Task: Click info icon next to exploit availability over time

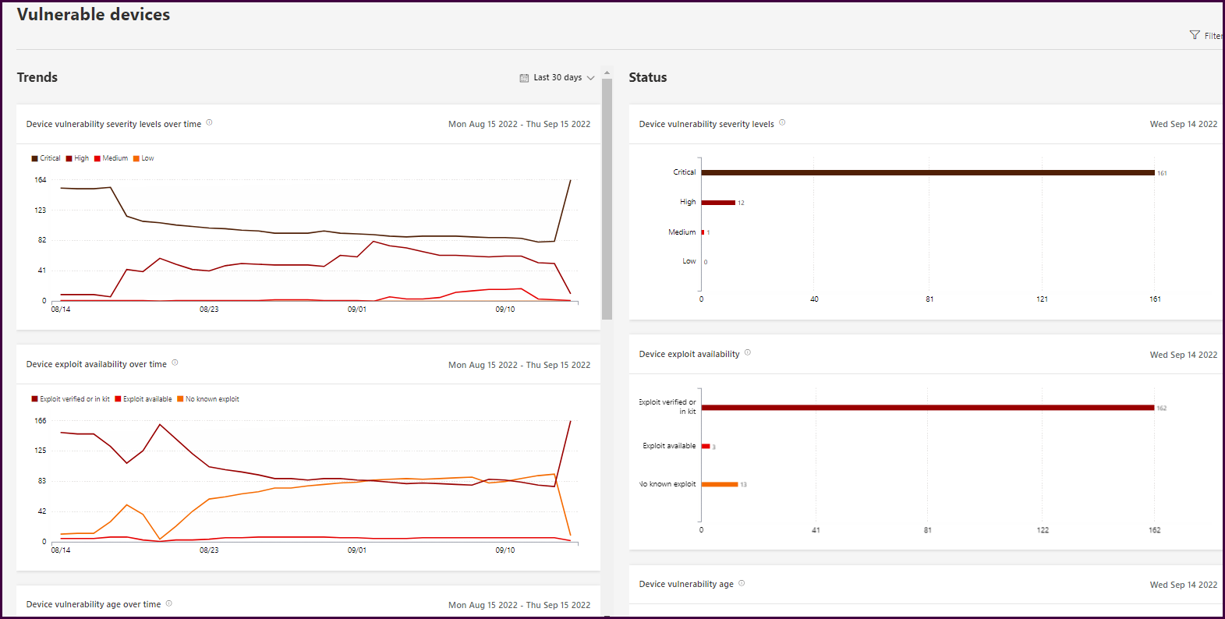Action: pos(175,363)
